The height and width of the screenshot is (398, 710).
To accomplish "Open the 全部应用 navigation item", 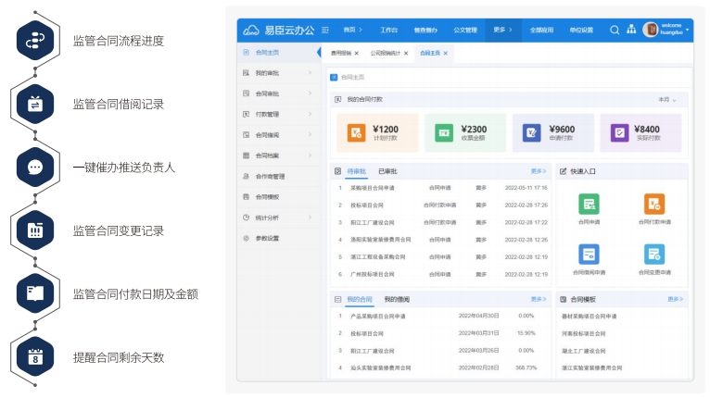I will (x=541, y=30).
